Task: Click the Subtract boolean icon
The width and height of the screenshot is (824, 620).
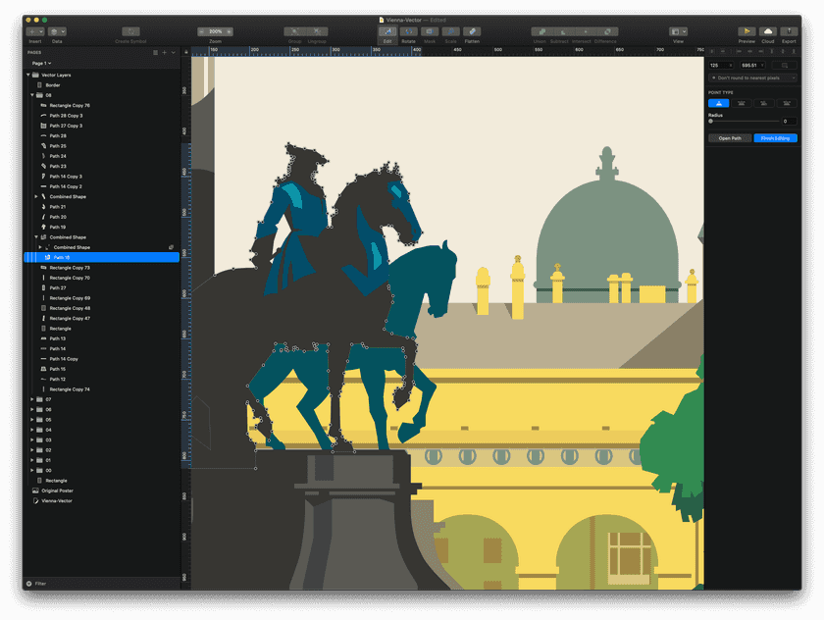Action: [564, 31]
